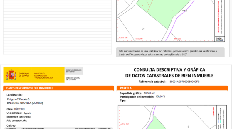This screenshot has width=232, height=129.
Task: Click the Spanish coat of arms logo
Action: click(11, 75)
